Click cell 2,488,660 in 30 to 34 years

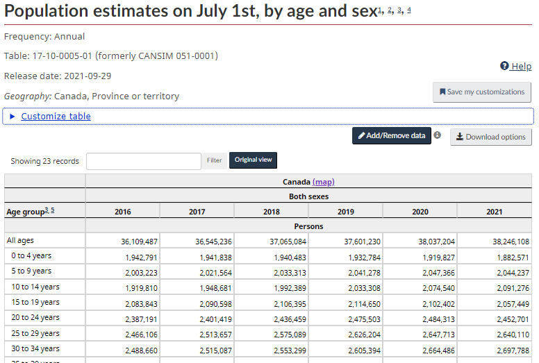141,351
